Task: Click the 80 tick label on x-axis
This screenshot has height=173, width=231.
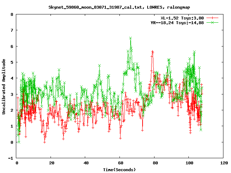Action: (x=154, y=163)
